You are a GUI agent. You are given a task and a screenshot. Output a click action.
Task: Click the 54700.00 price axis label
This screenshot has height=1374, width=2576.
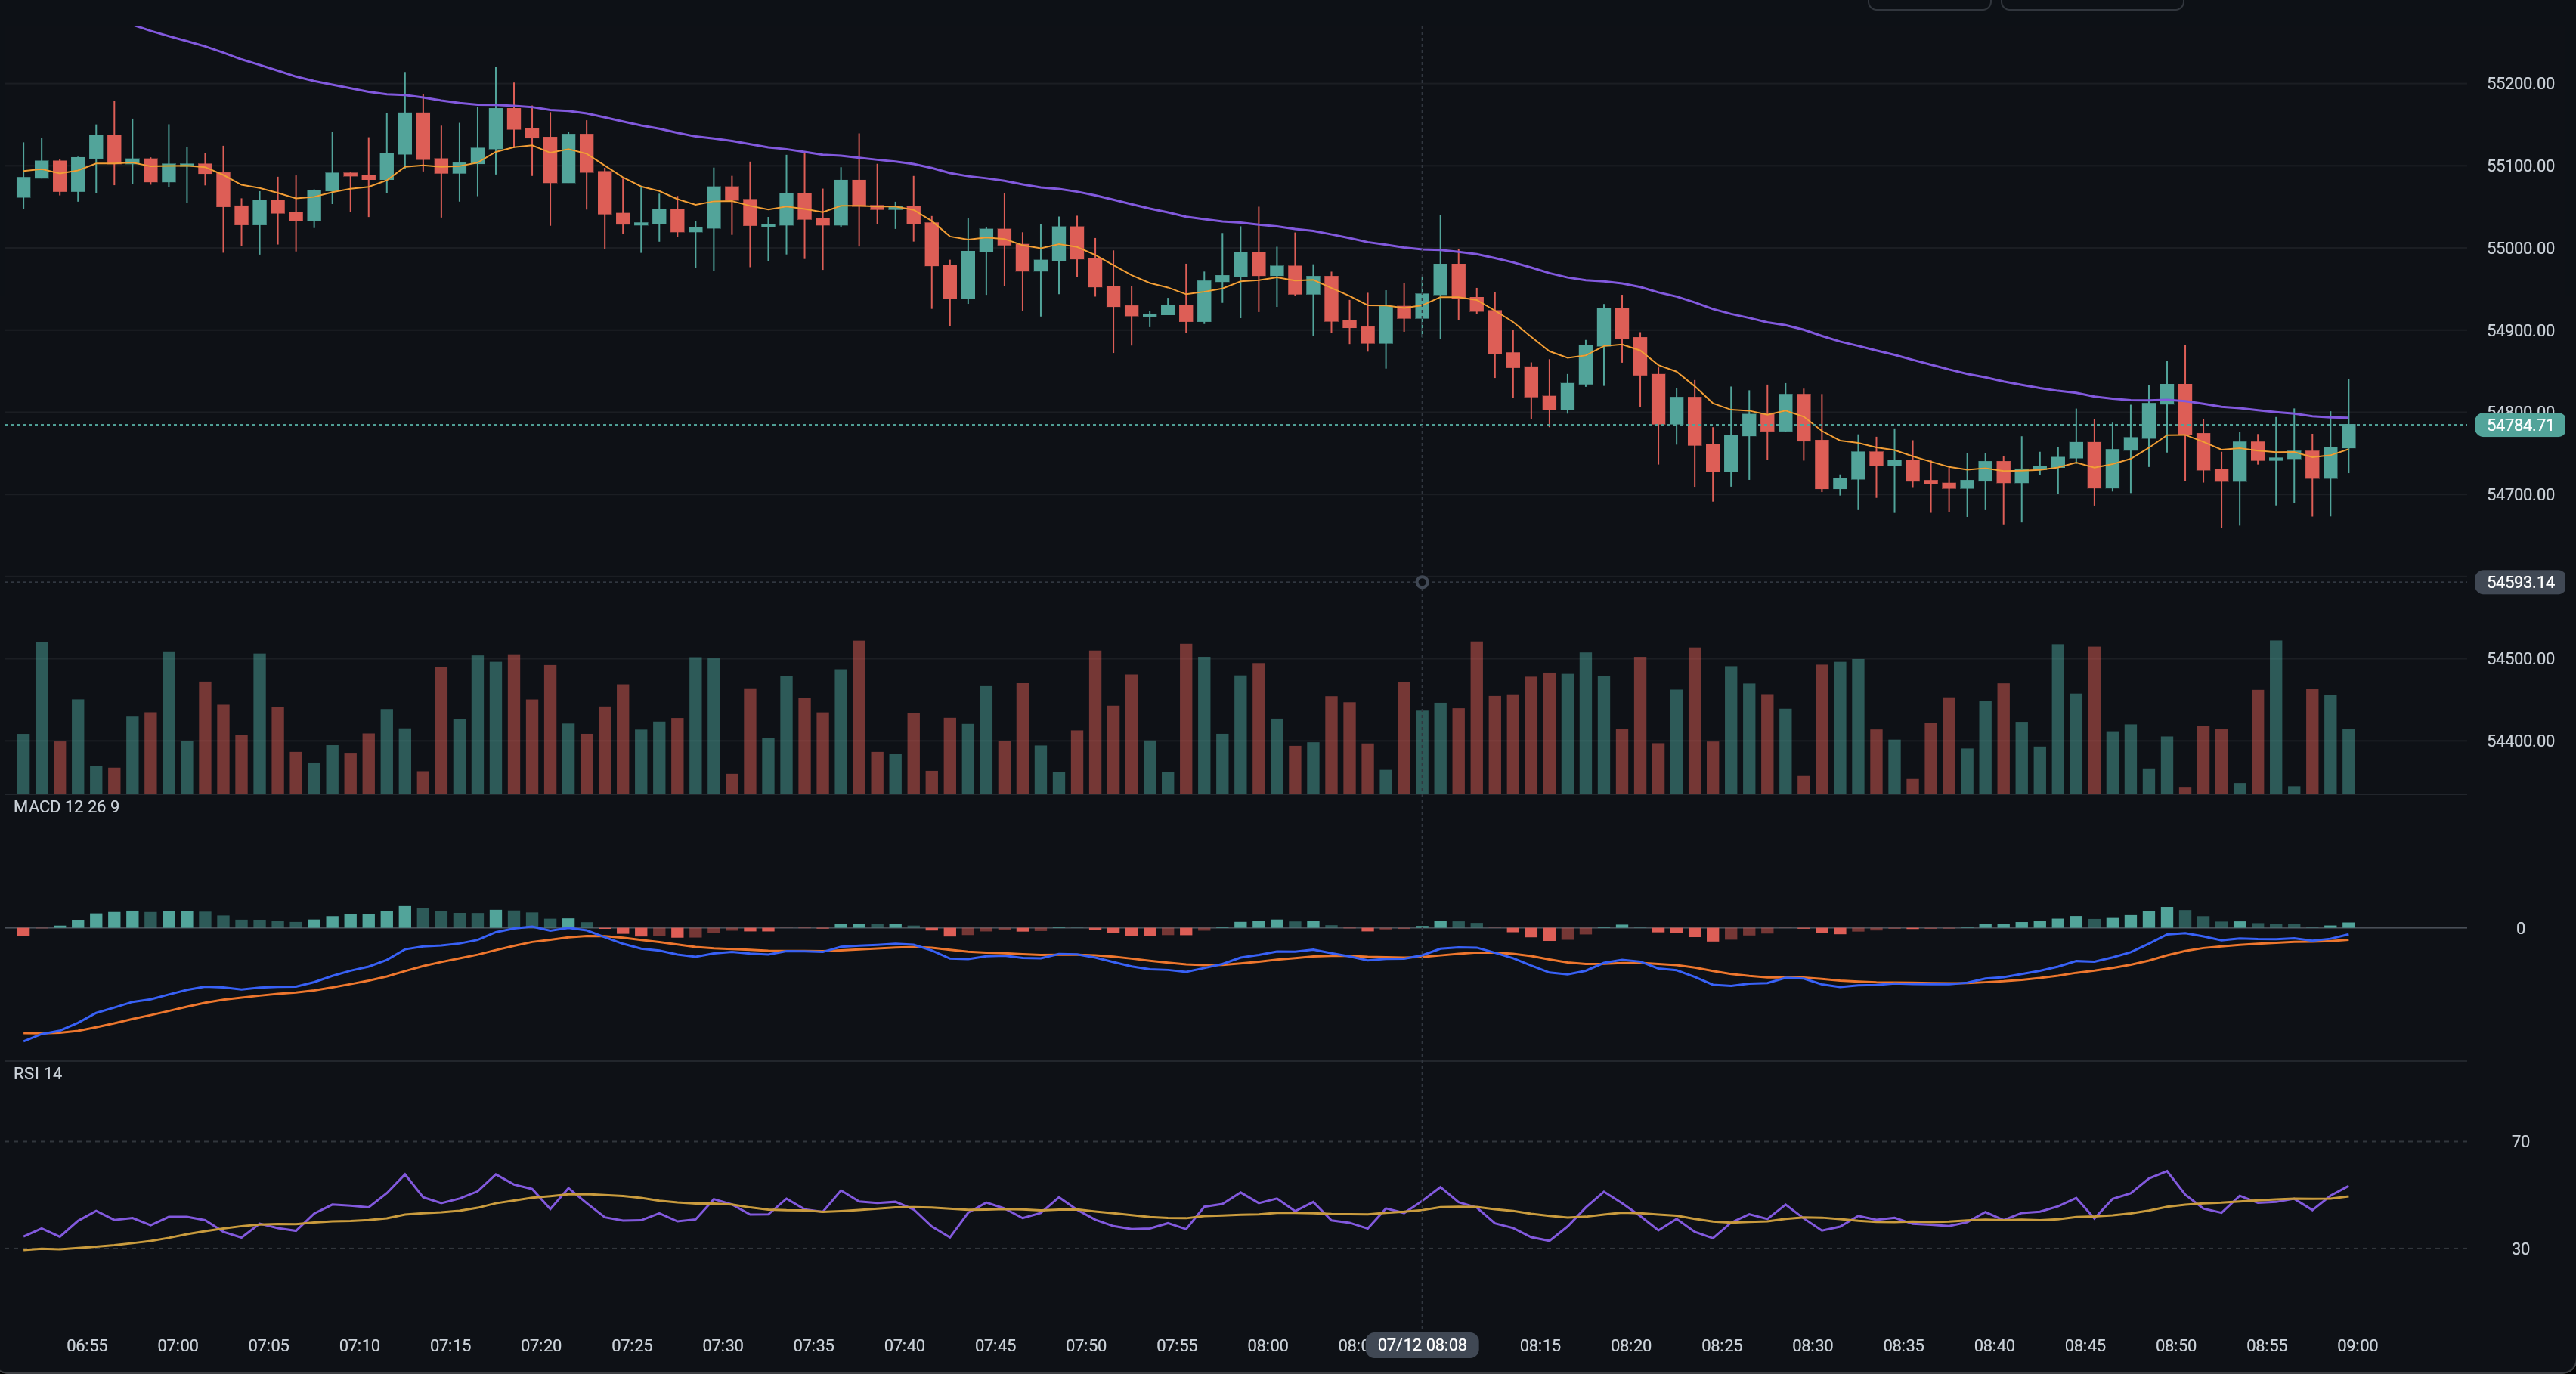[2520, 494]
